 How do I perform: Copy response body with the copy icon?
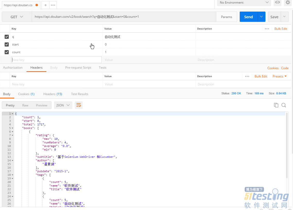point(276,105)
